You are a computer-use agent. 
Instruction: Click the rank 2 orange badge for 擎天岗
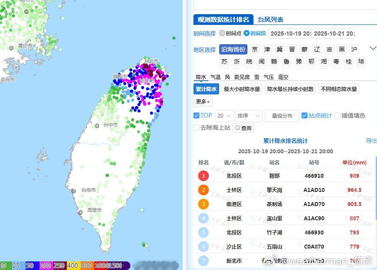(203, 190)
